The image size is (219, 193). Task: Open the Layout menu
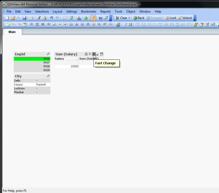coord(57,11)
